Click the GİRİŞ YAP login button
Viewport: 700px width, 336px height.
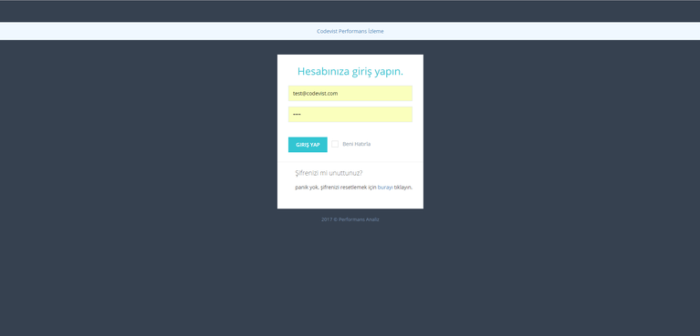[x=308, y=145]
